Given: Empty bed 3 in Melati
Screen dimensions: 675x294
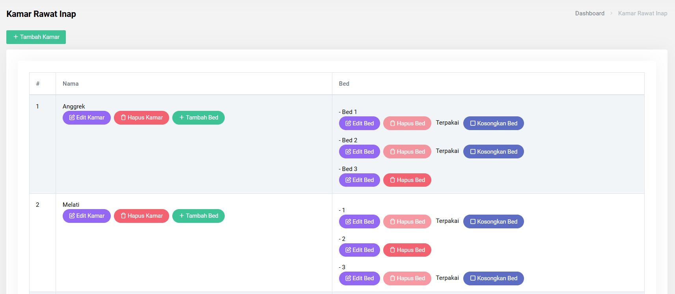Looking at the screenshot, I should pos(494,278).
